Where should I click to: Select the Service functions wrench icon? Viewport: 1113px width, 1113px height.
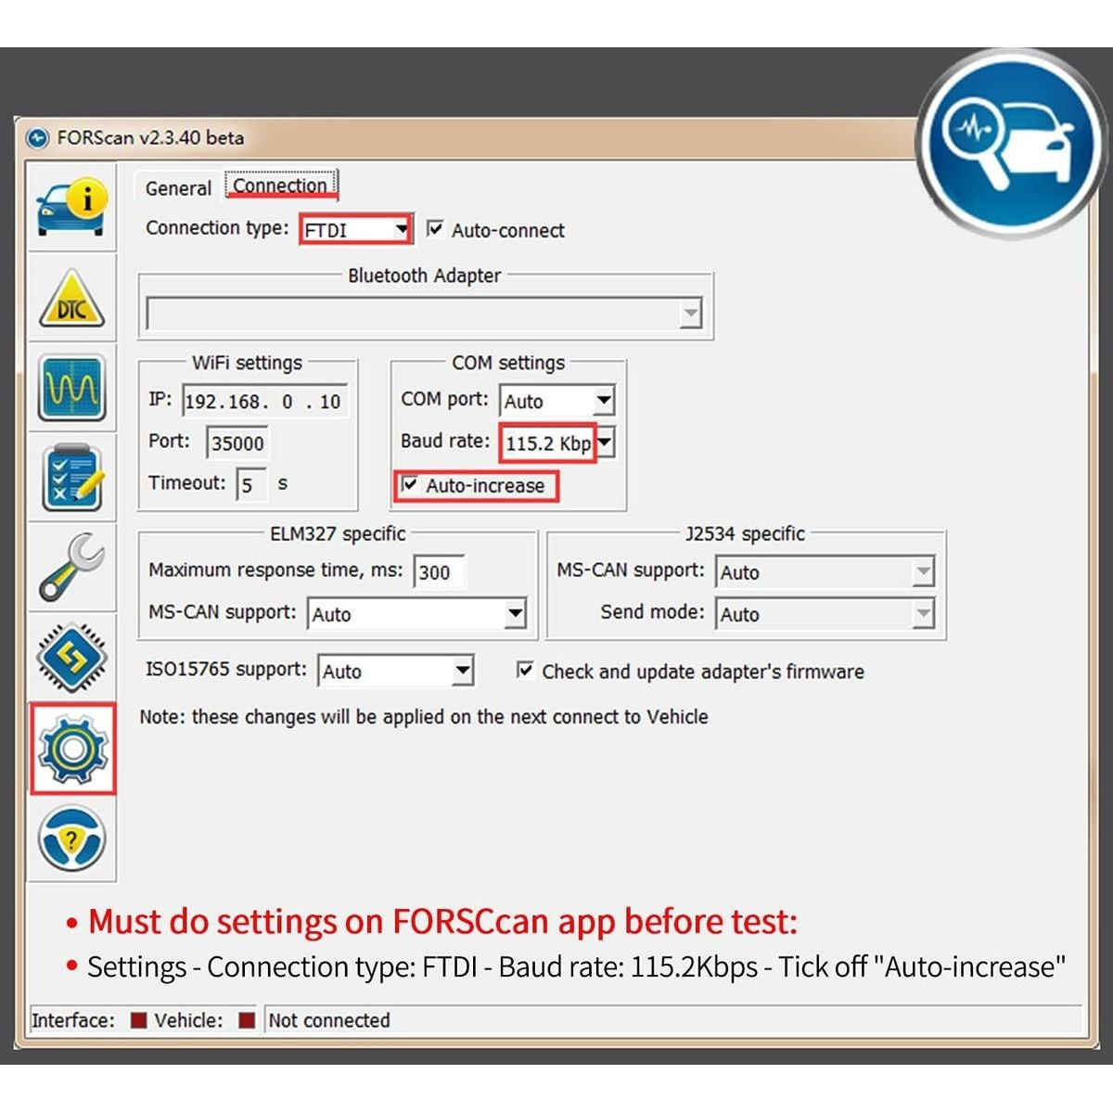point(72,568)
